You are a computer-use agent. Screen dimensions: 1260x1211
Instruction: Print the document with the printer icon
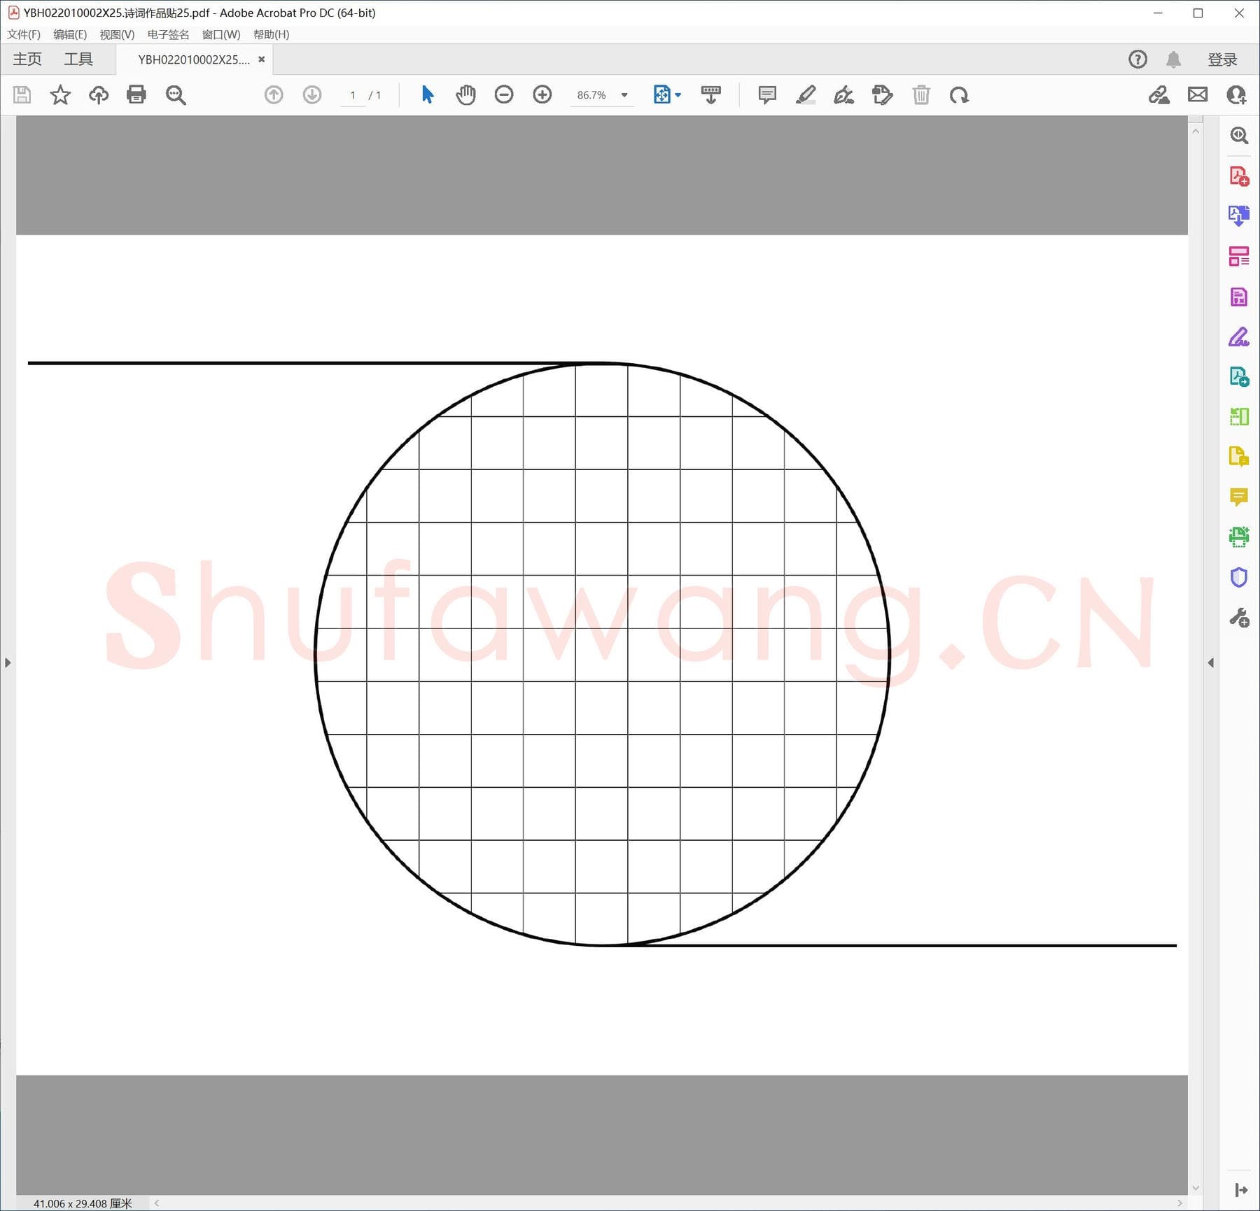point(136,95)
